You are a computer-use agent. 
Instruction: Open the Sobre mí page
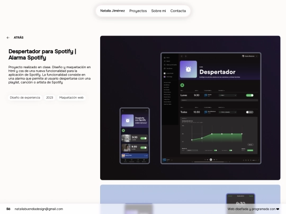coord(158,11)
